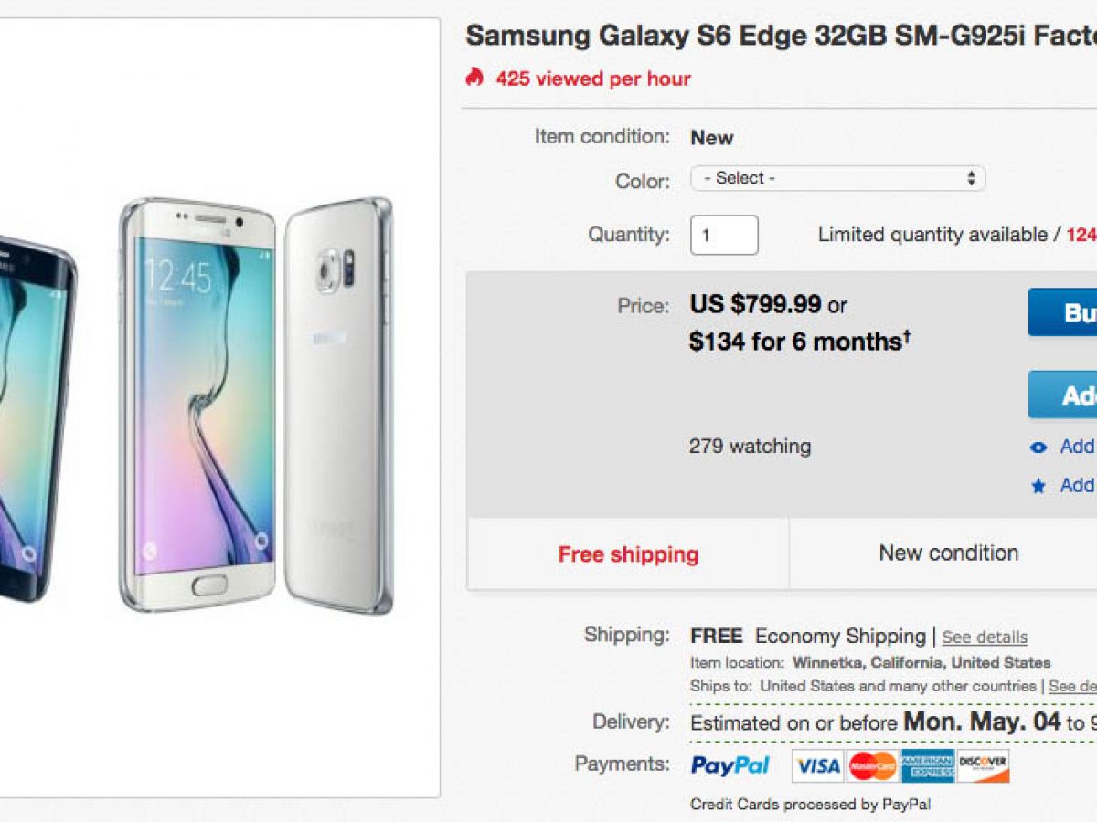This screenshot has height=822, width=1097.
Task: Click the eye watch-list icon
Action: pos(1038,448)
